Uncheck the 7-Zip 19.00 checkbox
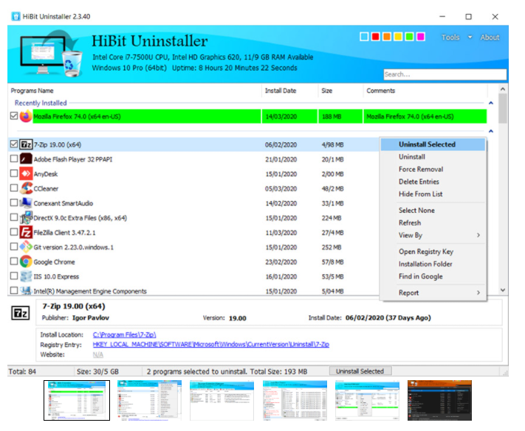The height and width of the screenshot is (431, 525). 14,144
